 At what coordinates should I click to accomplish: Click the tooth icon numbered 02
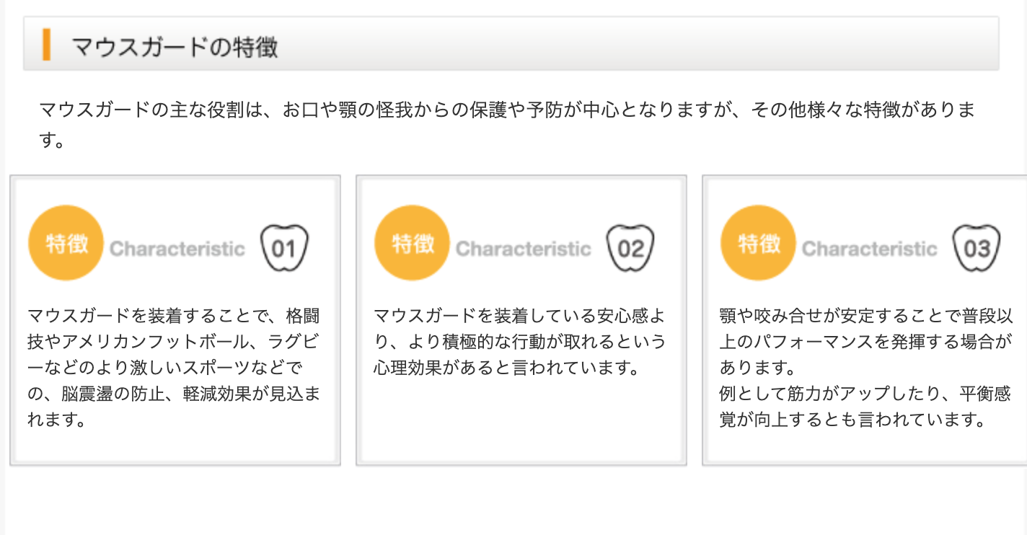(630, 248)
